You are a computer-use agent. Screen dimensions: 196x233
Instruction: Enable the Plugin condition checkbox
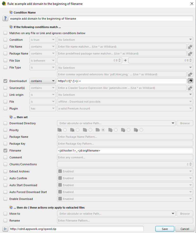5,108
